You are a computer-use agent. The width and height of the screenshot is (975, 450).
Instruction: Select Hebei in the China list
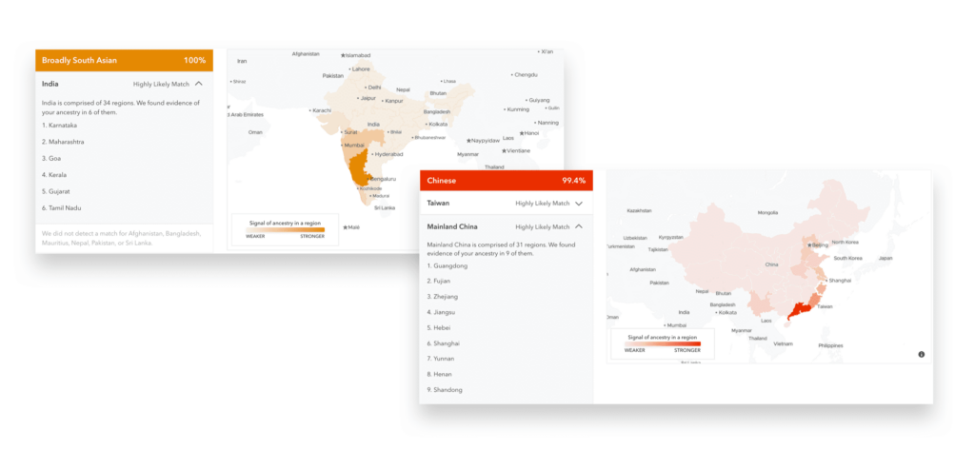point(439,327)
